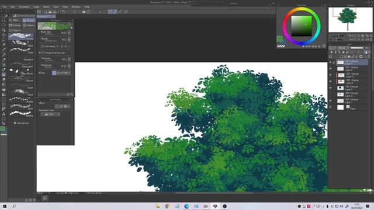Select the Layer 2 row
This screenshot has width=374, height=210.
click(x=352, y=94)
